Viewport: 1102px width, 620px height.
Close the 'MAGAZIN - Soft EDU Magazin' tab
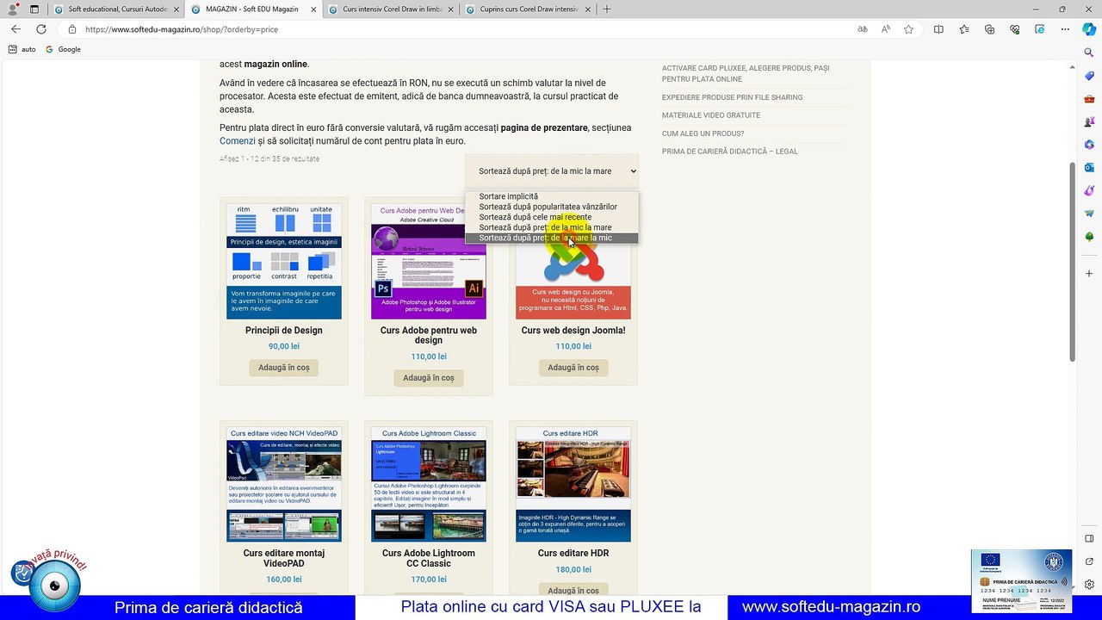coord(312,9)
